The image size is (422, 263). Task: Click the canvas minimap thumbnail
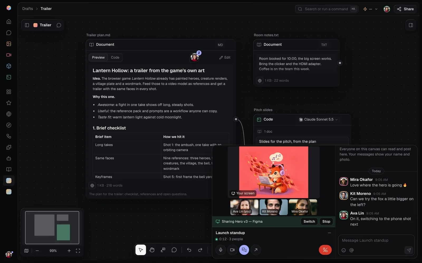(52, 227)
